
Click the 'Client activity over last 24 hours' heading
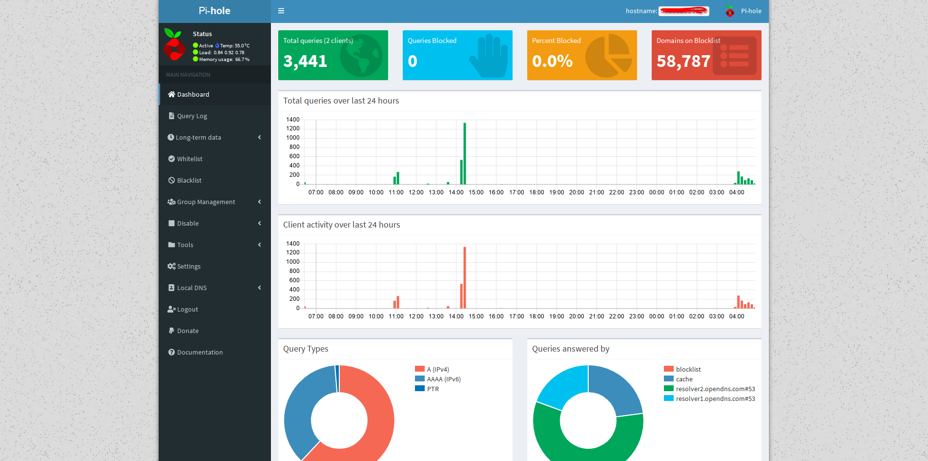[342, 225]
